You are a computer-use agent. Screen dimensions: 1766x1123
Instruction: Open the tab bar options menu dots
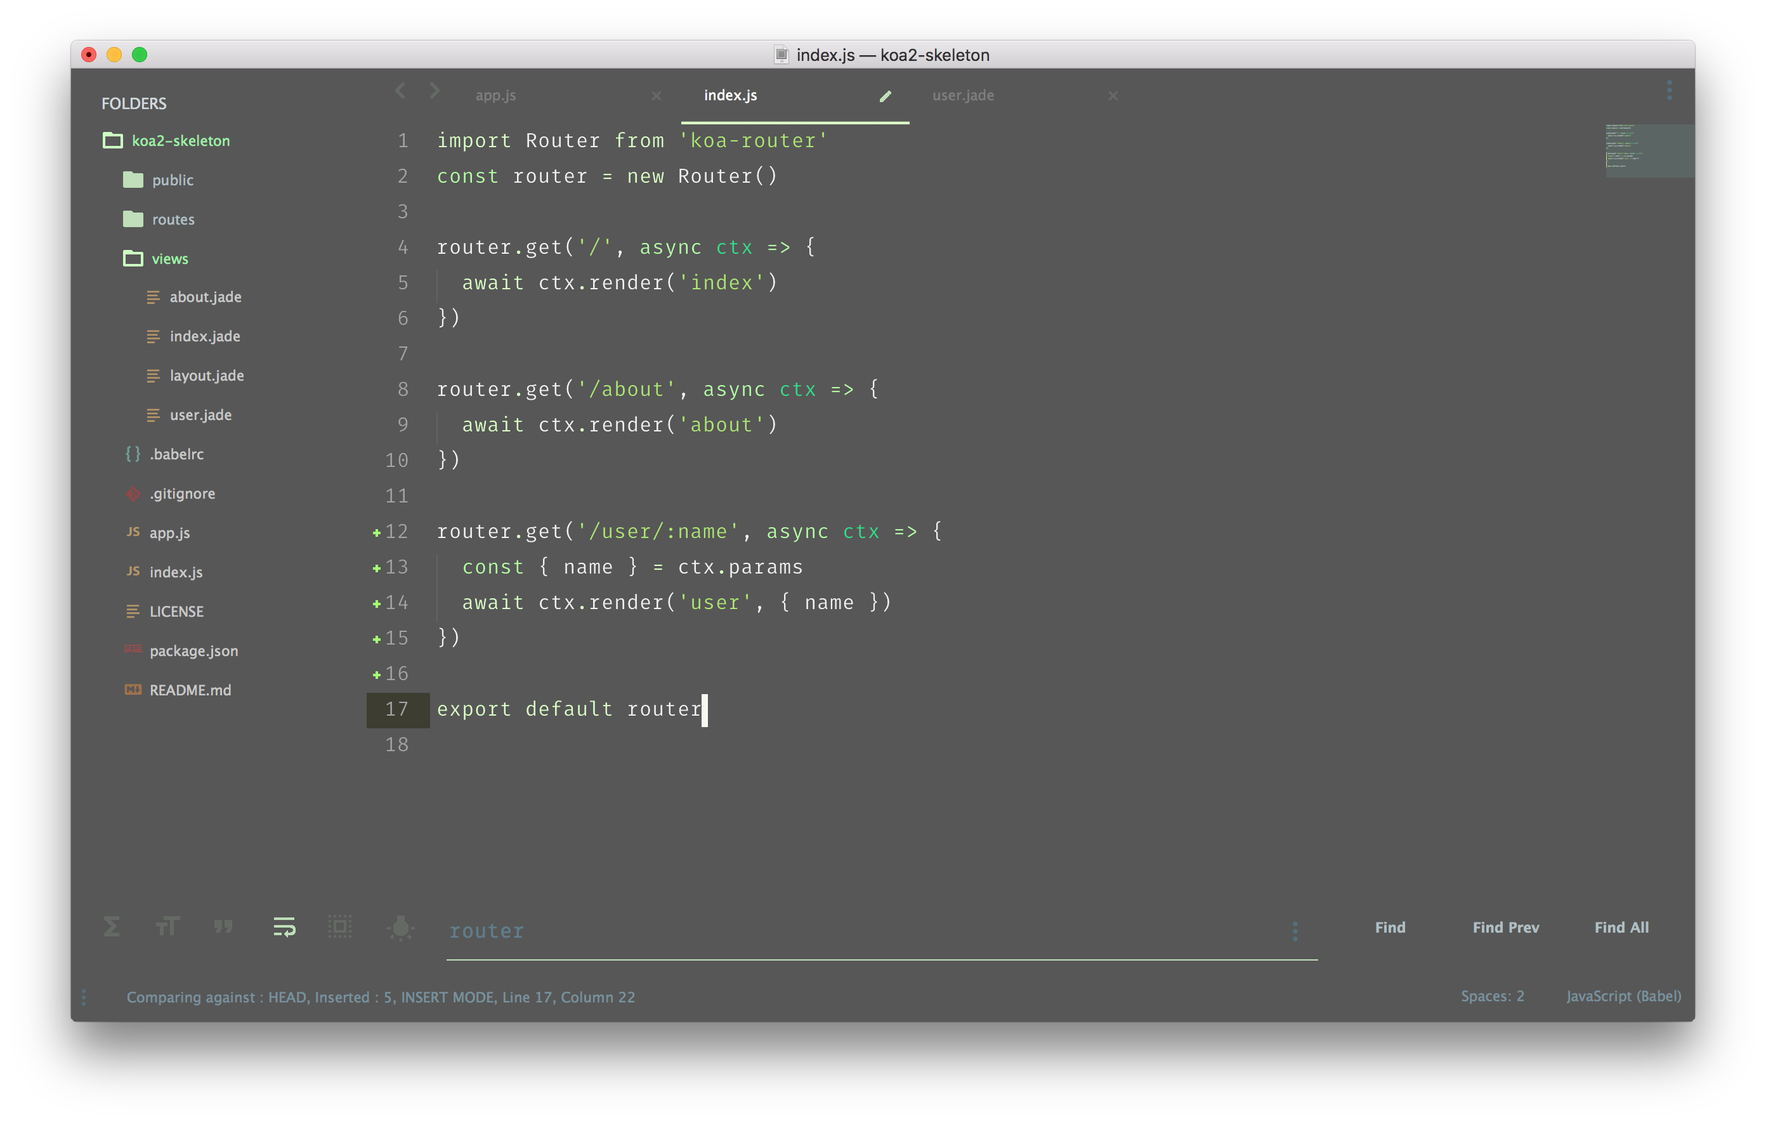point(1669,91)
